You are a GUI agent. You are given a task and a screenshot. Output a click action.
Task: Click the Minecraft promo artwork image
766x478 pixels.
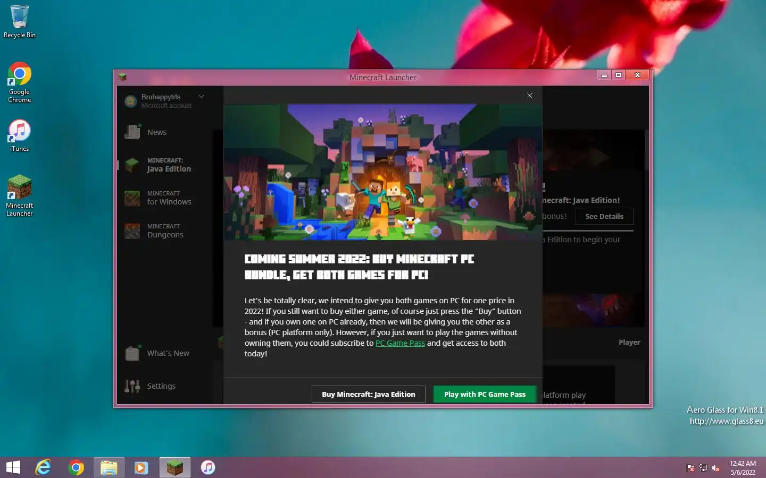(383, 172)
